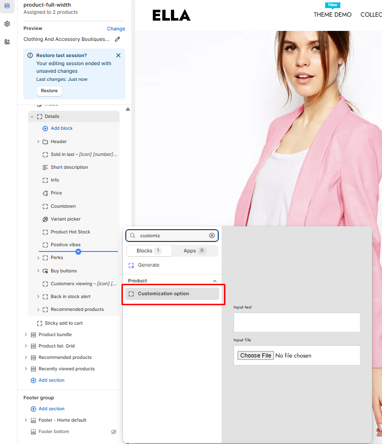The image size is (382, 444).
Task: Open the apps icon in left rail
Action: click(x=7, y=42)
